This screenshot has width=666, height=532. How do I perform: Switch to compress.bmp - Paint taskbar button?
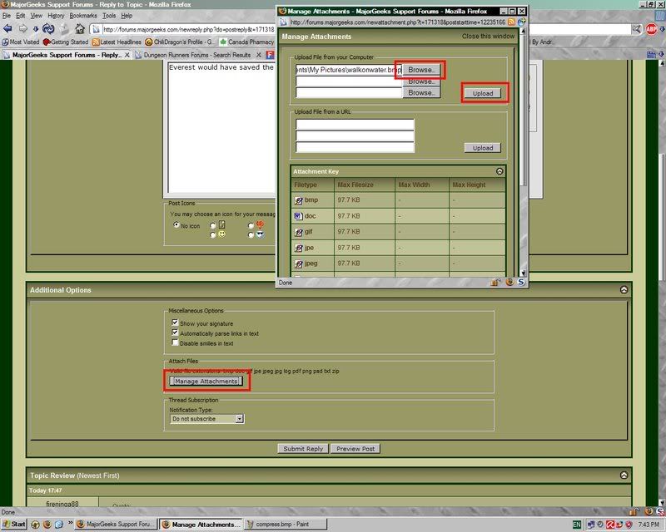[x=286, y=525]
